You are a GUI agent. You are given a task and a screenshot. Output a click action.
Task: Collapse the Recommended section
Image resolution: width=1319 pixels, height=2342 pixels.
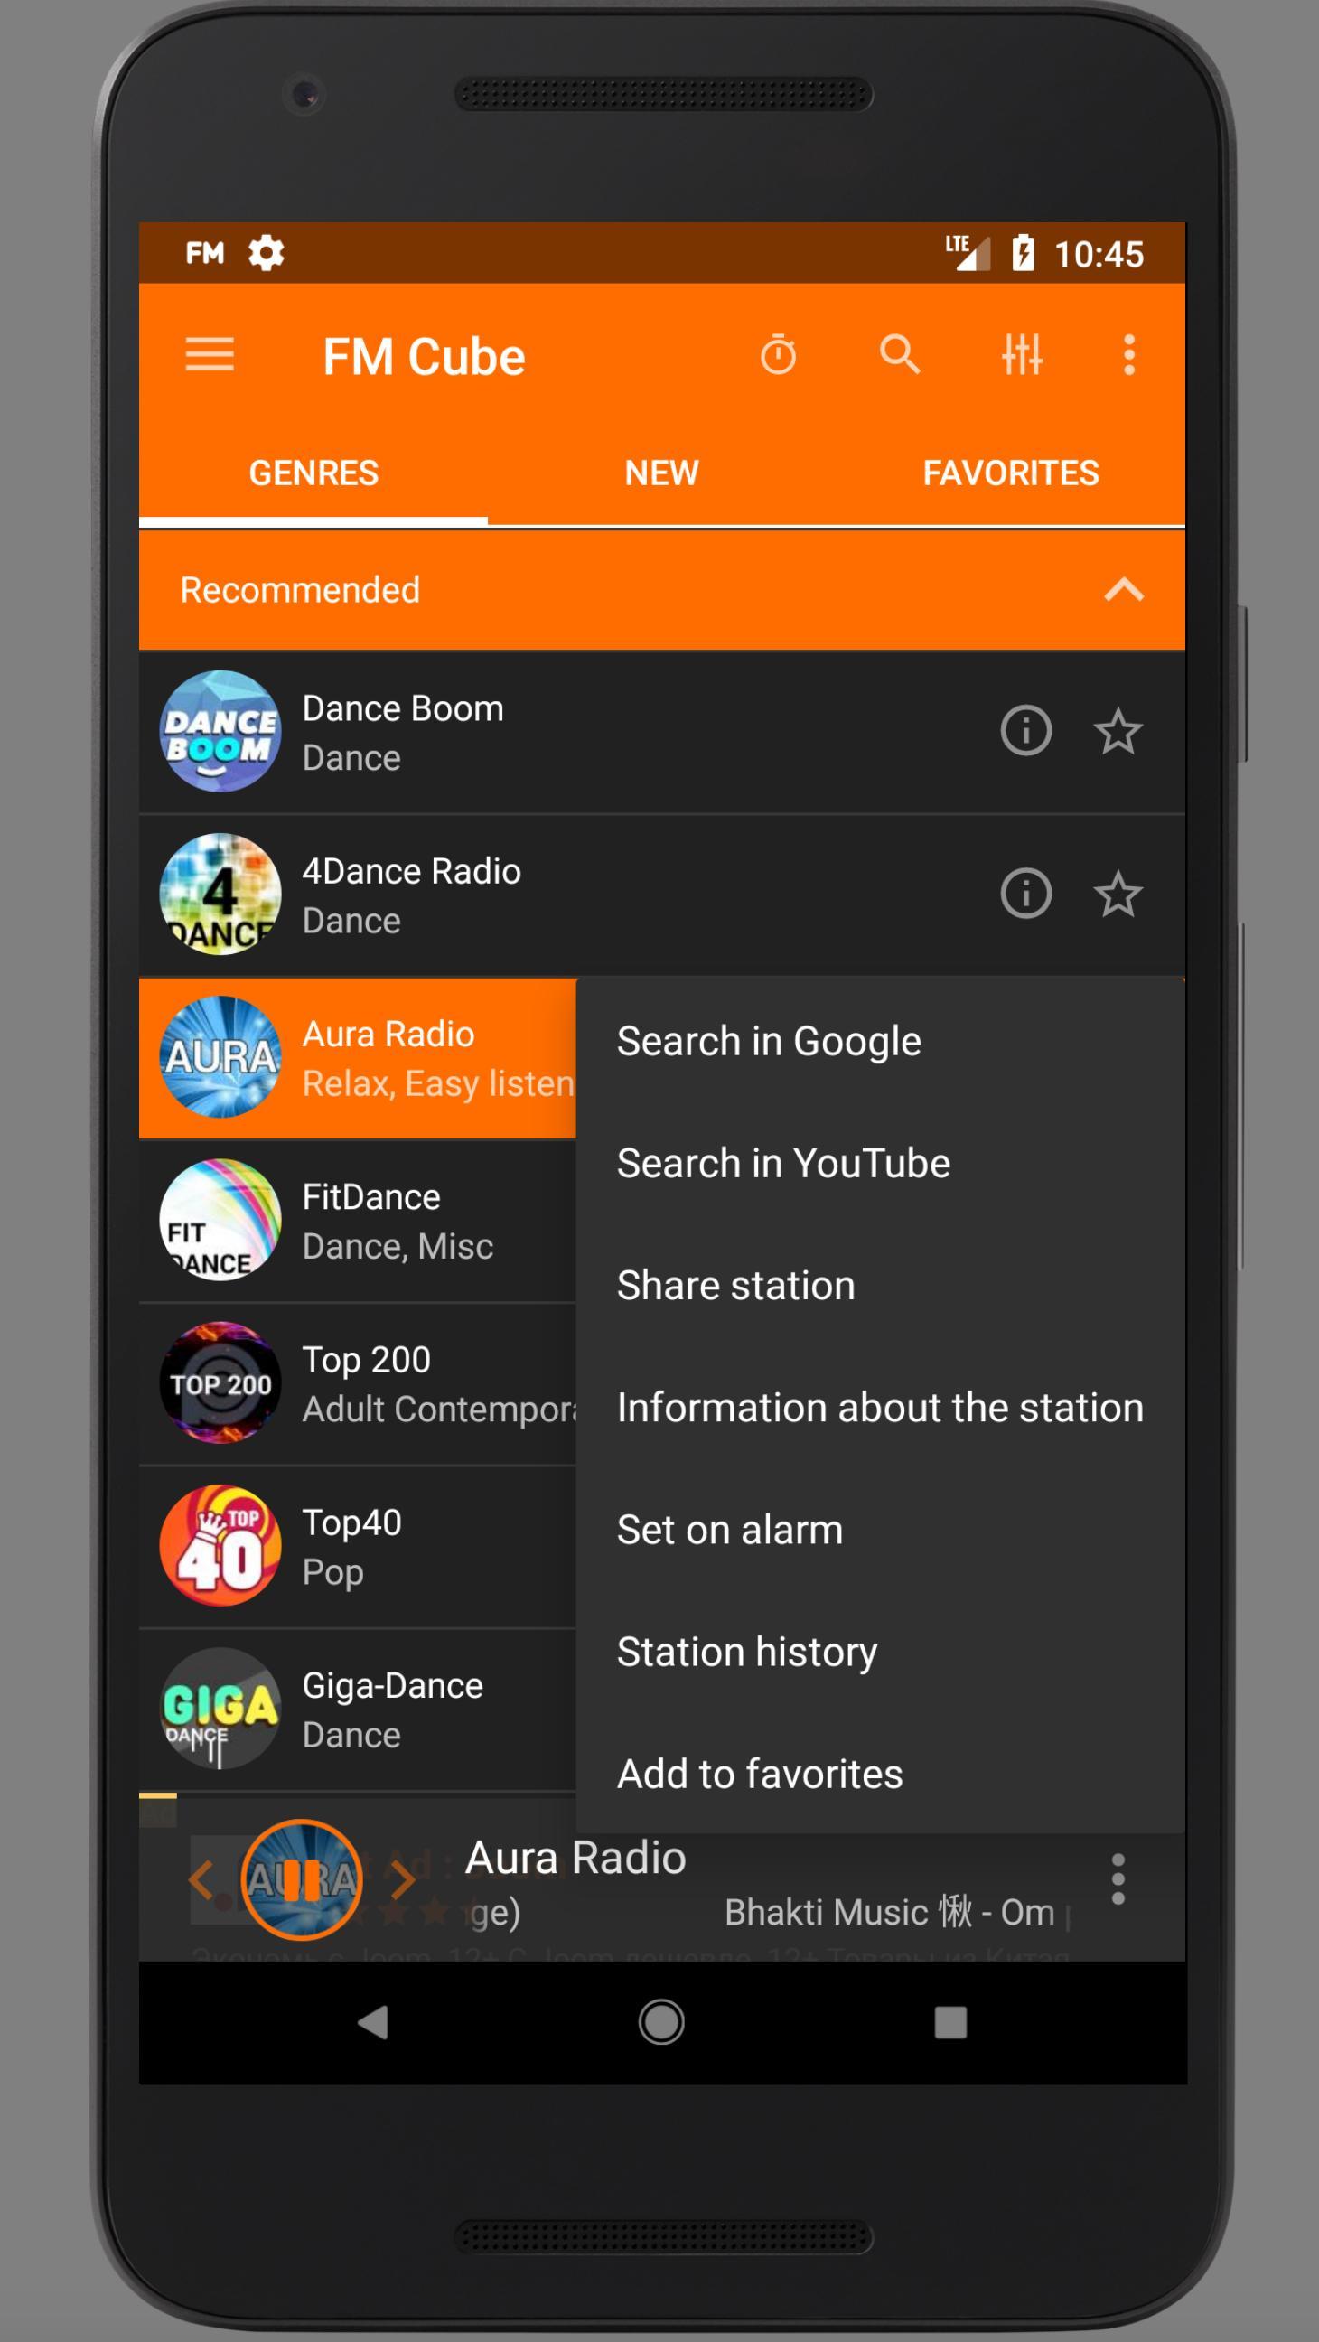tap(1124, 589)
